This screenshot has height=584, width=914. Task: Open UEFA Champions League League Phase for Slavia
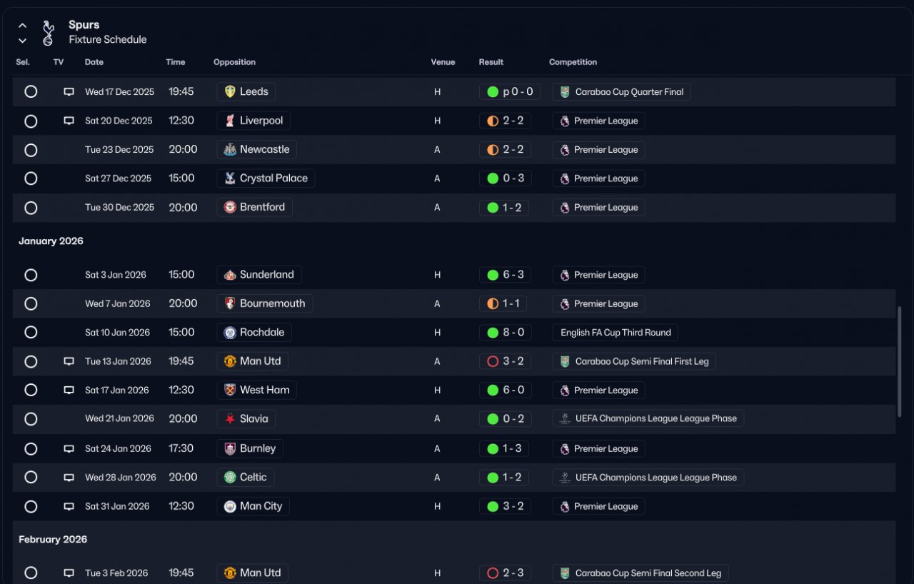(655, 419)
